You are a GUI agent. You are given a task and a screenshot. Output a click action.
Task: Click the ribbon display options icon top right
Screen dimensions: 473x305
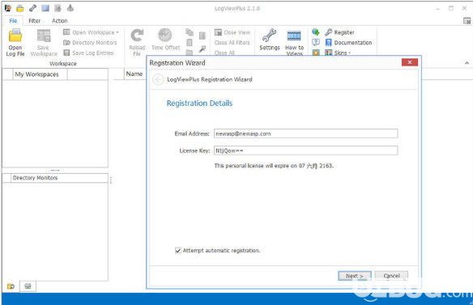click(467, 21)
